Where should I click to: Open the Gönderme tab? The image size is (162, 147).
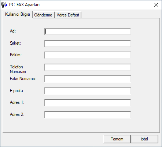pos(43,15)
